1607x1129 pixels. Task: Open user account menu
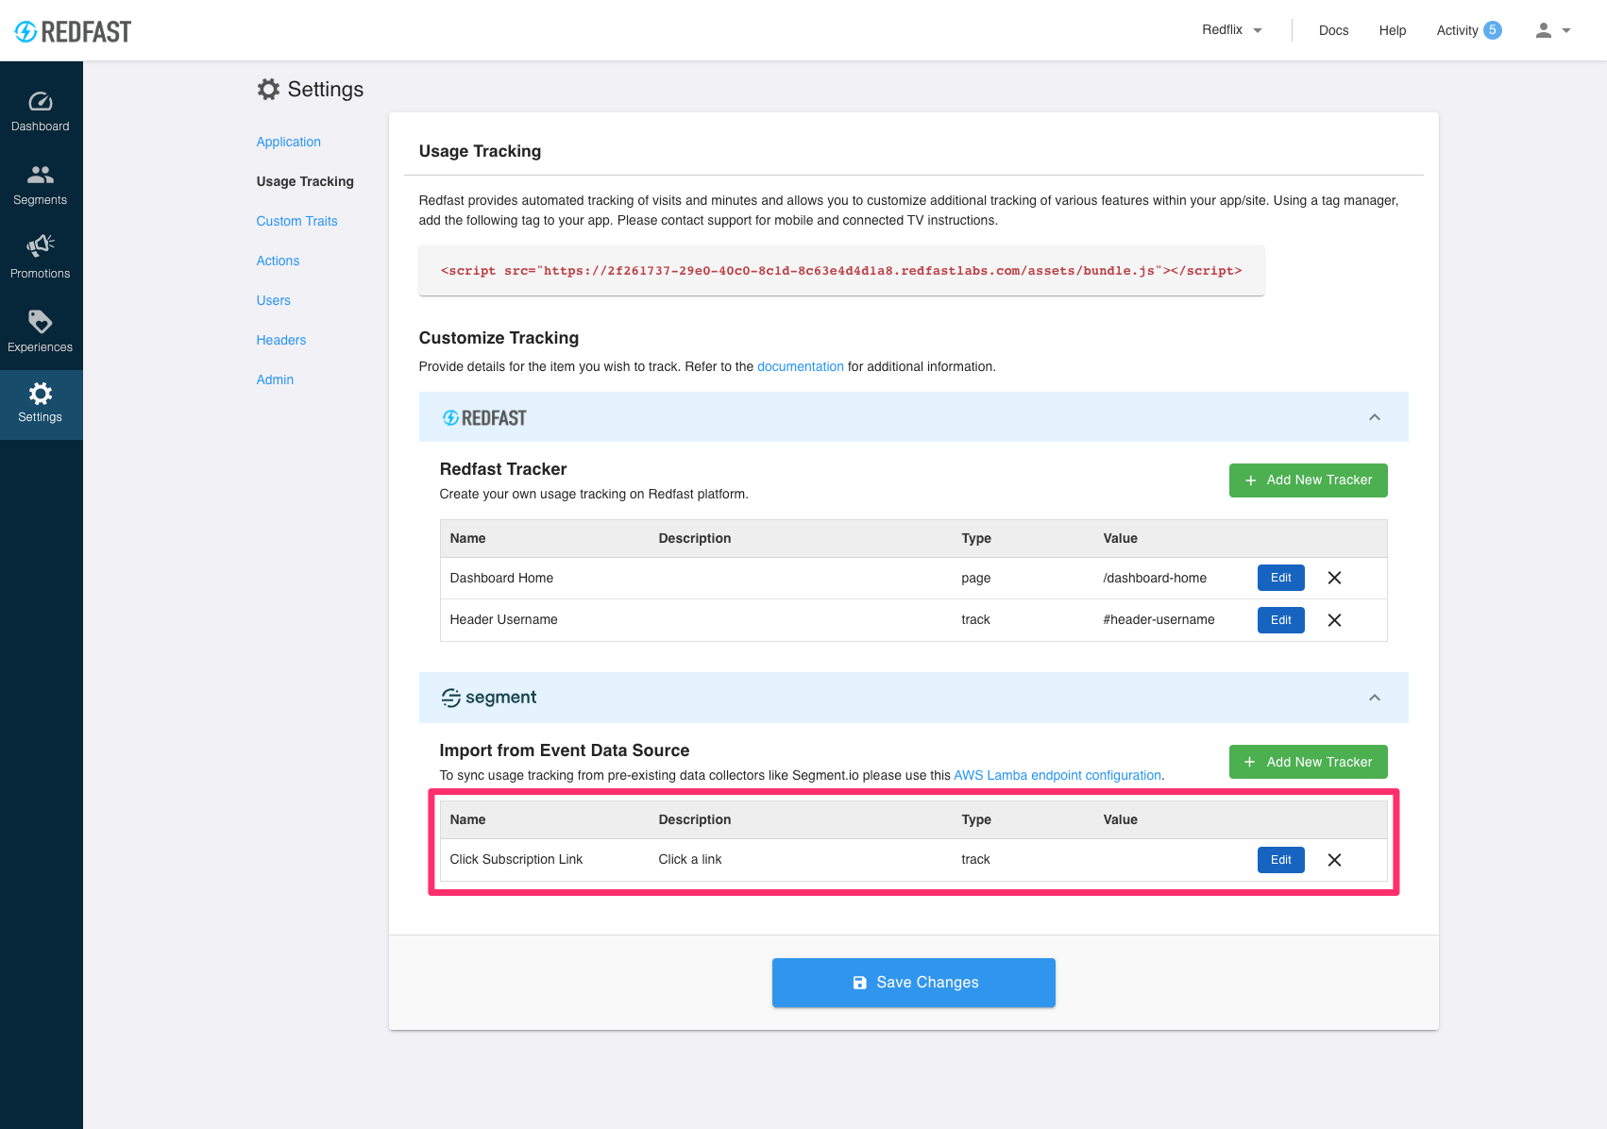[x=1553, y=30]
